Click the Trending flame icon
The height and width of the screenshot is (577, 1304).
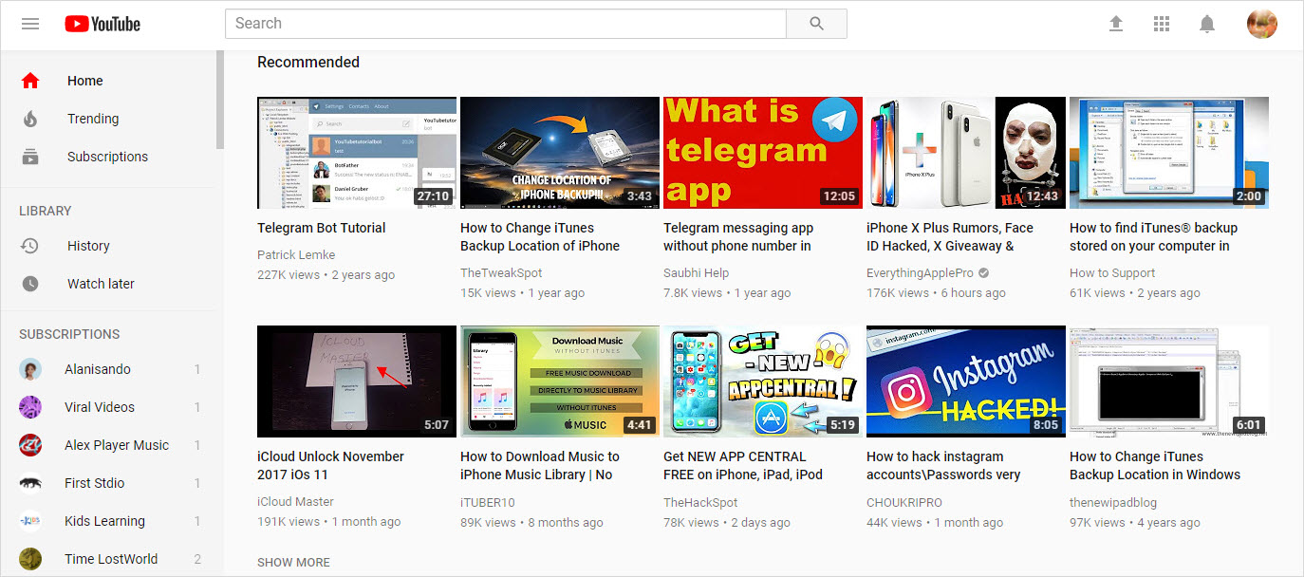(x=30, y=119)
